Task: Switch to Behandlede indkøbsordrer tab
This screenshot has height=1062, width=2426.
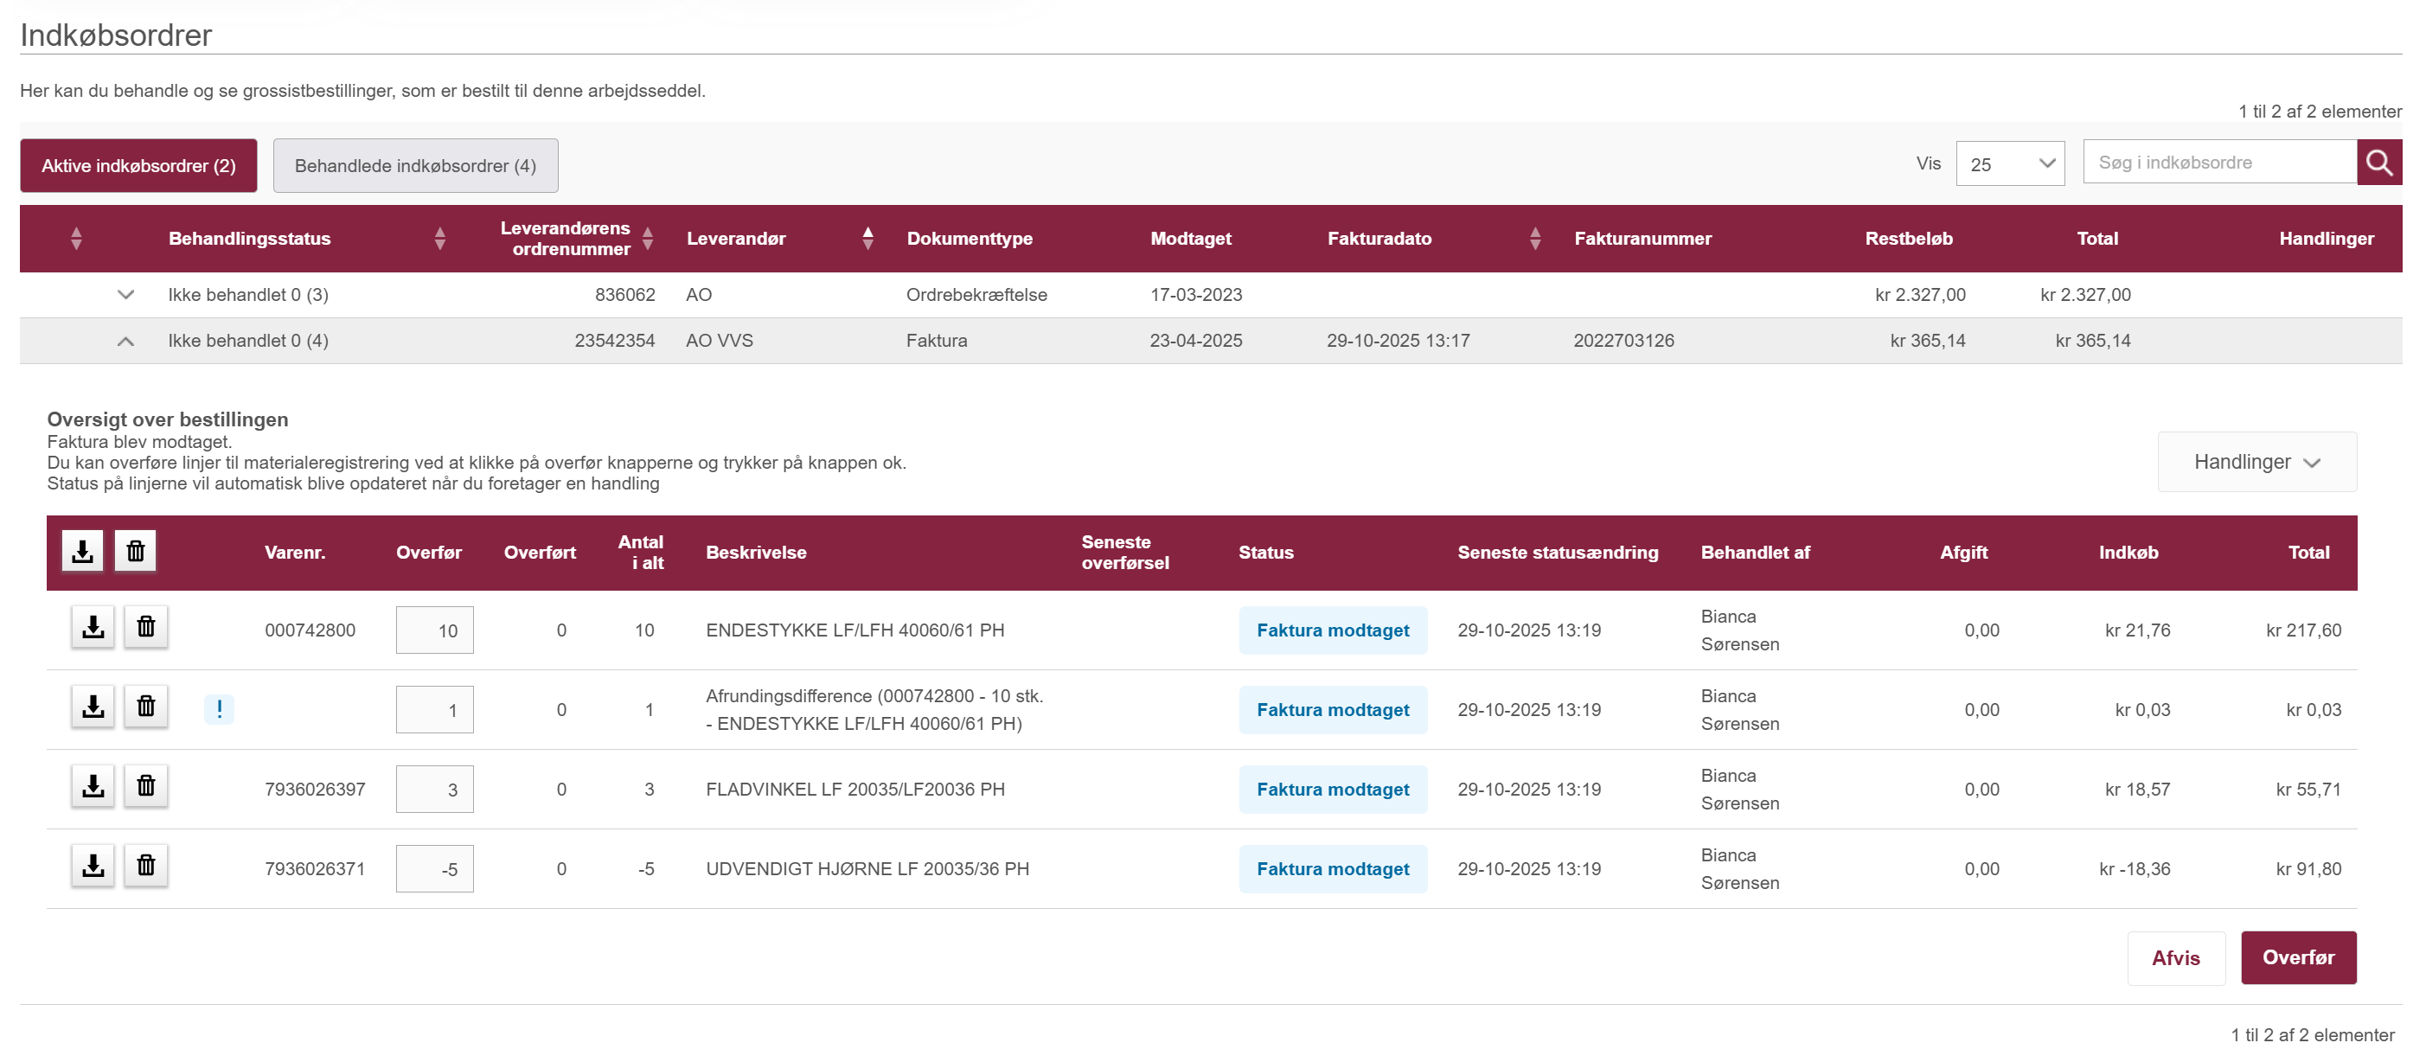Action: coord(415,166)
